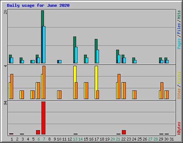Click the green Hits bar for day 15

85,59
